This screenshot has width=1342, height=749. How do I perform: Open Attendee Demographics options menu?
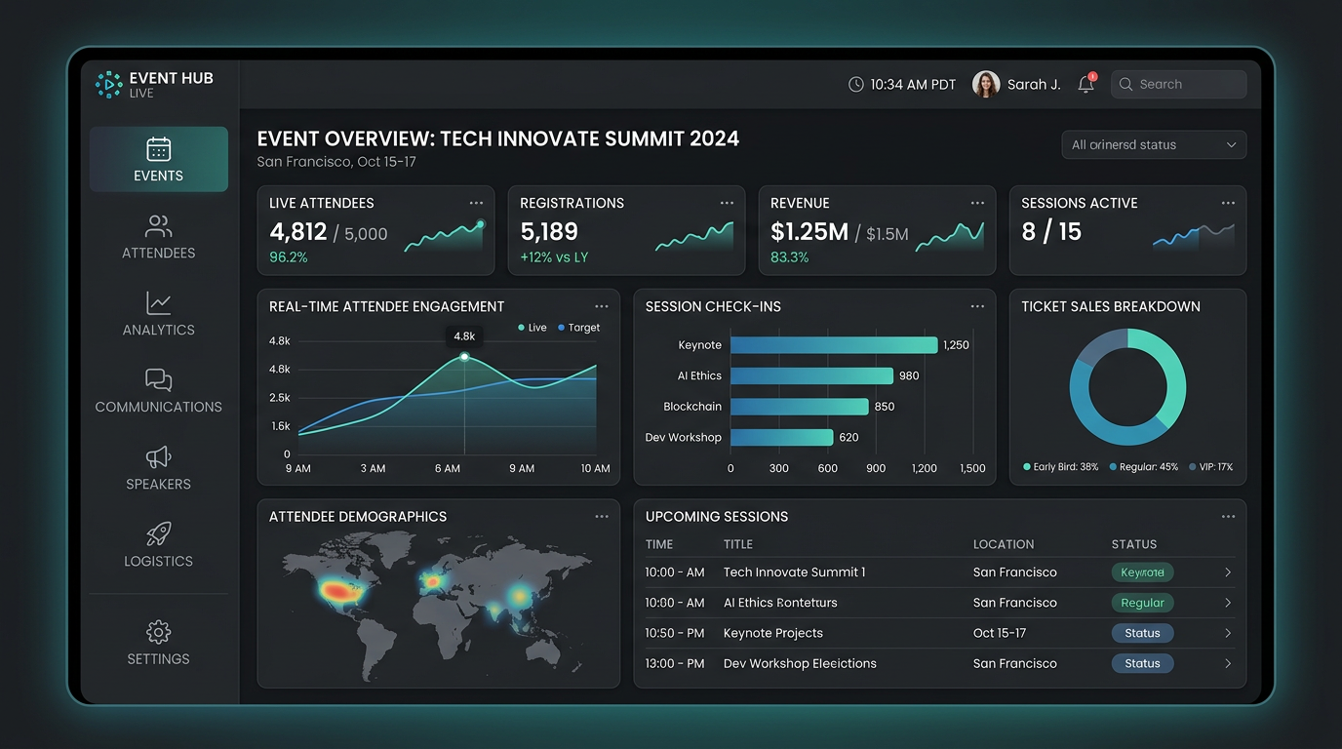pos(602,517)
